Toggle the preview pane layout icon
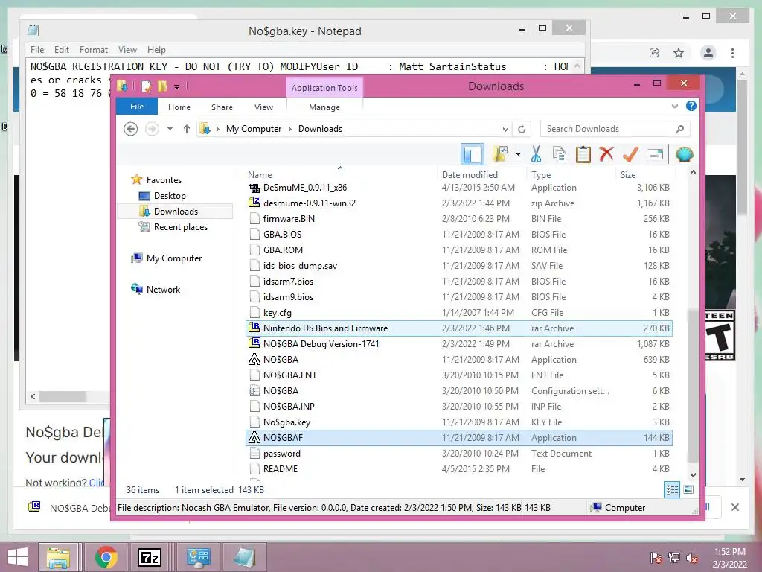The height and width of the screenshot is (572, 762). 473,155
